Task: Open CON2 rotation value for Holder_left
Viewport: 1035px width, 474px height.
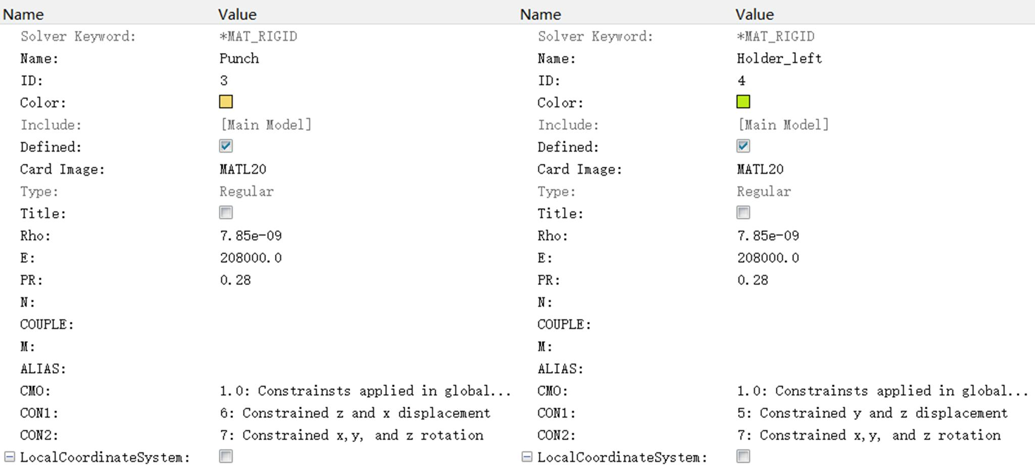Action: (x=868, y=435)
